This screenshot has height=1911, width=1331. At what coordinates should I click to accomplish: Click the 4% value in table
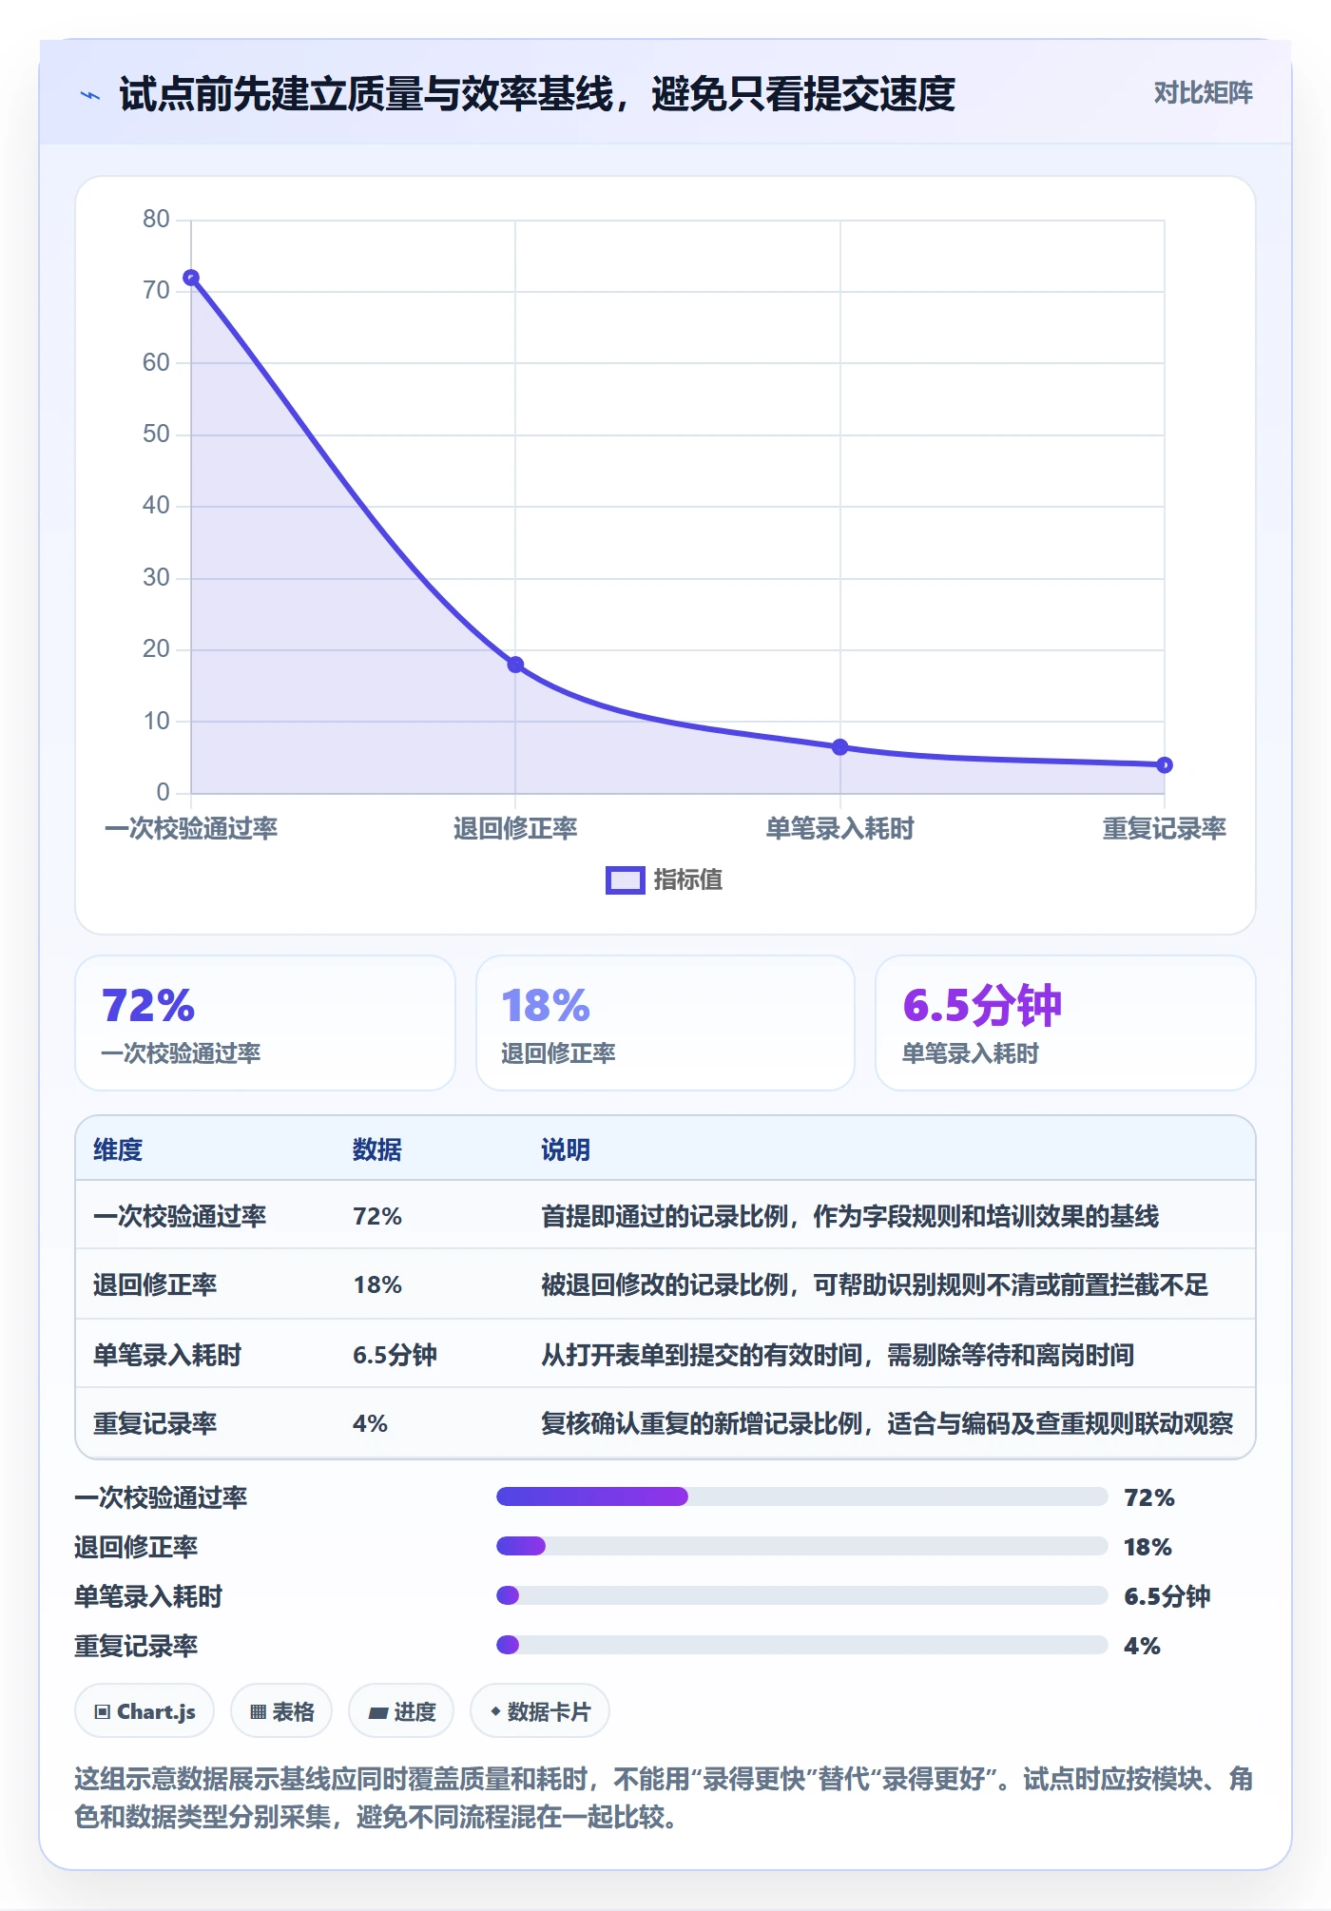pos(370,1424)
